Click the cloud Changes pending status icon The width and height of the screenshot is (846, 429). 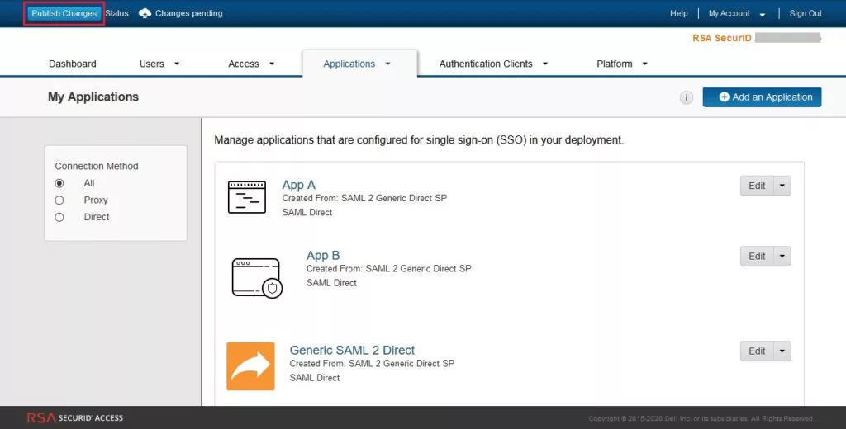click(x=145, y=13)
